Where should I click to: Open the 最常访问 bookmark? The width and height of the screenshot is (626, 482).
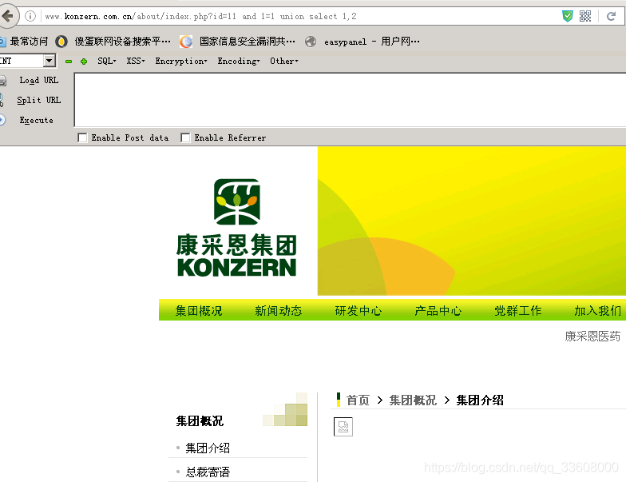point(29,42)
